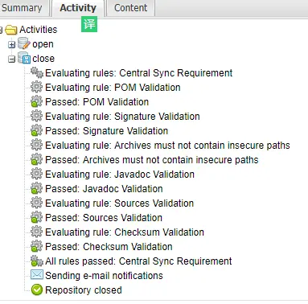Click the green translate badge icon
This screenshot has height=304, width=308.
tap(89, 24)
